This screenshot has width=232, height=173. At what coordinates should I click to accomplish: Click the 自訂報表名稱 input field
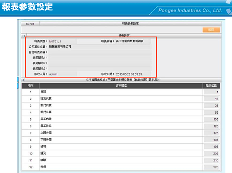100,52
